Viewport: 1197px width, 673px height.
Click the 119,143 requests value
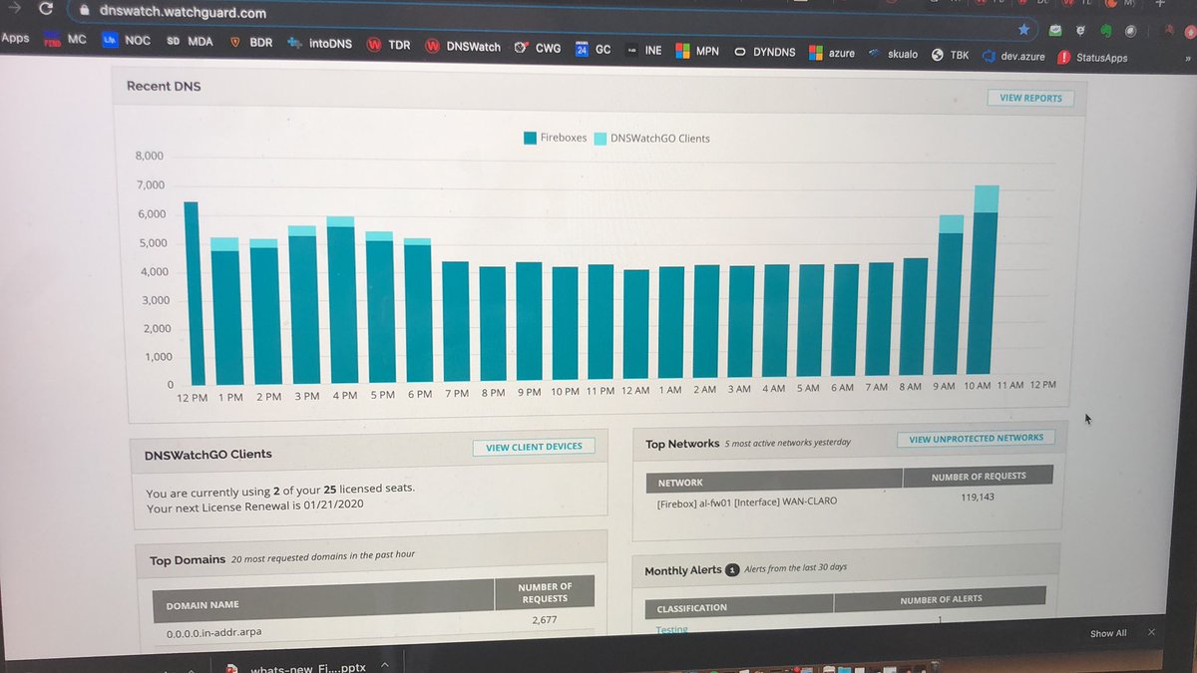(978, 496)
